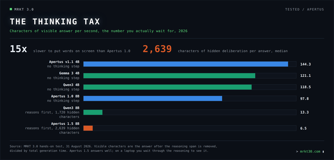Image resolution: width=334 pixels, height=160 pixels.
Task: Click the 'TESTED / APERTUS' header text
Action: 304,9
